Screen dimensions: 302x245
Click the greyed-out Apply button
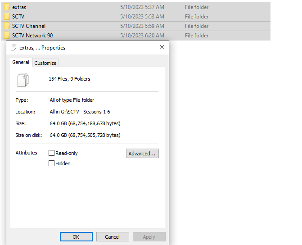149,237
